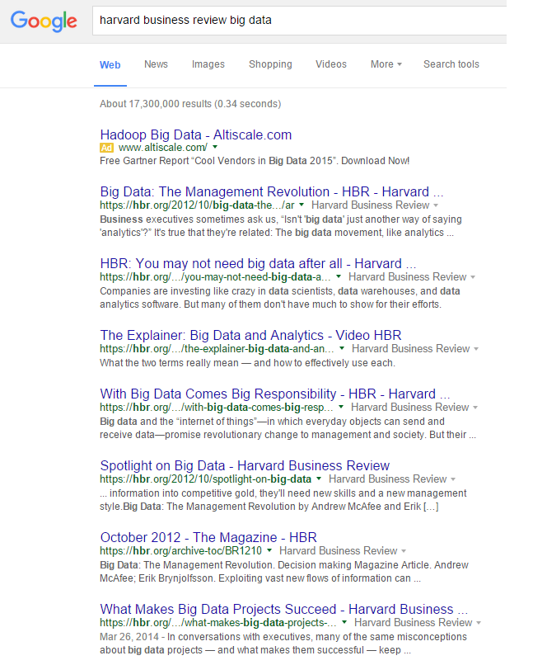Expand green arrow after spotlight-on-big-data URL
533x665 pixels.
pos(319,479)
